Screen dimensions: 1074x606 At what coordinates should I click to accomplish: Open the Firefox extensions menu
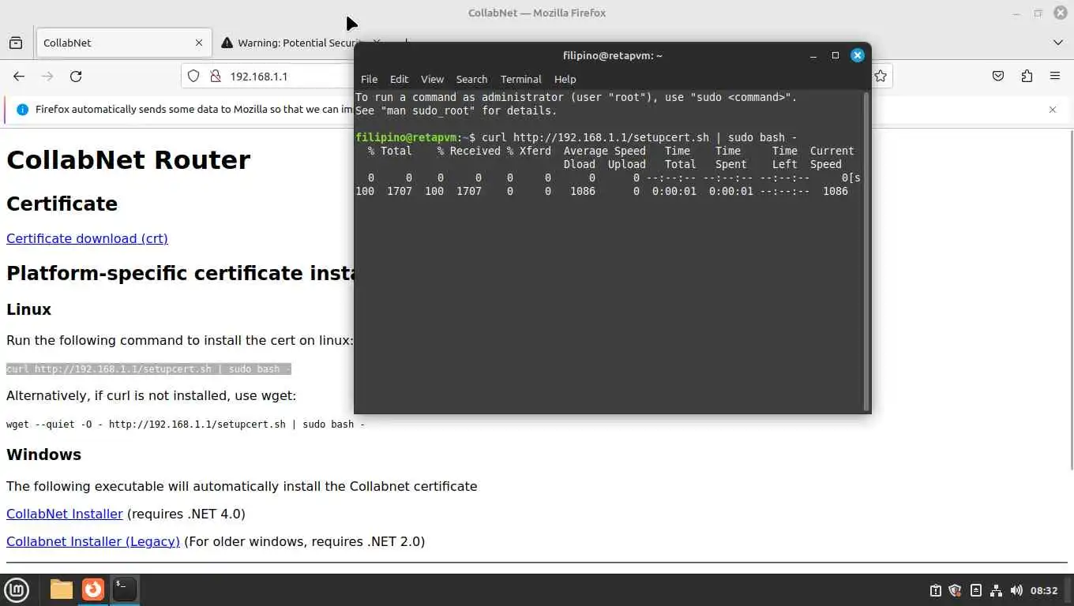point(1027,77)
